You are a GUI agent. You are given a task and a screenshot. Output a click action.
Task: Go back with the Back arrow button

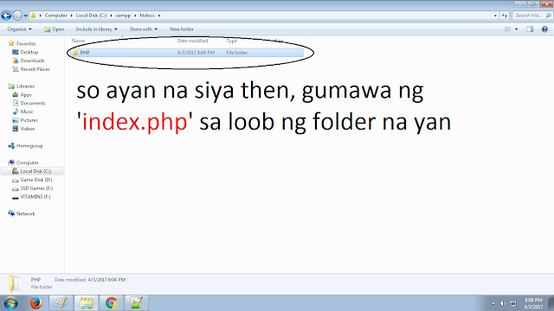click(x=6, y=16)
